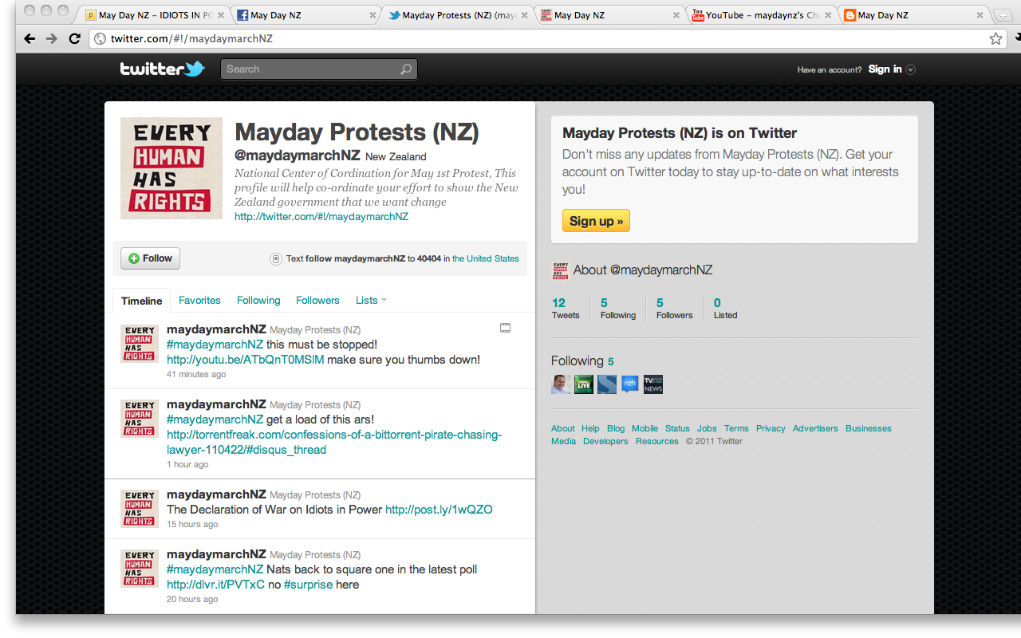Switch to the Facebook May Day NZ tab
This screenshot has width=1021, height=638.
pos(307,15)
